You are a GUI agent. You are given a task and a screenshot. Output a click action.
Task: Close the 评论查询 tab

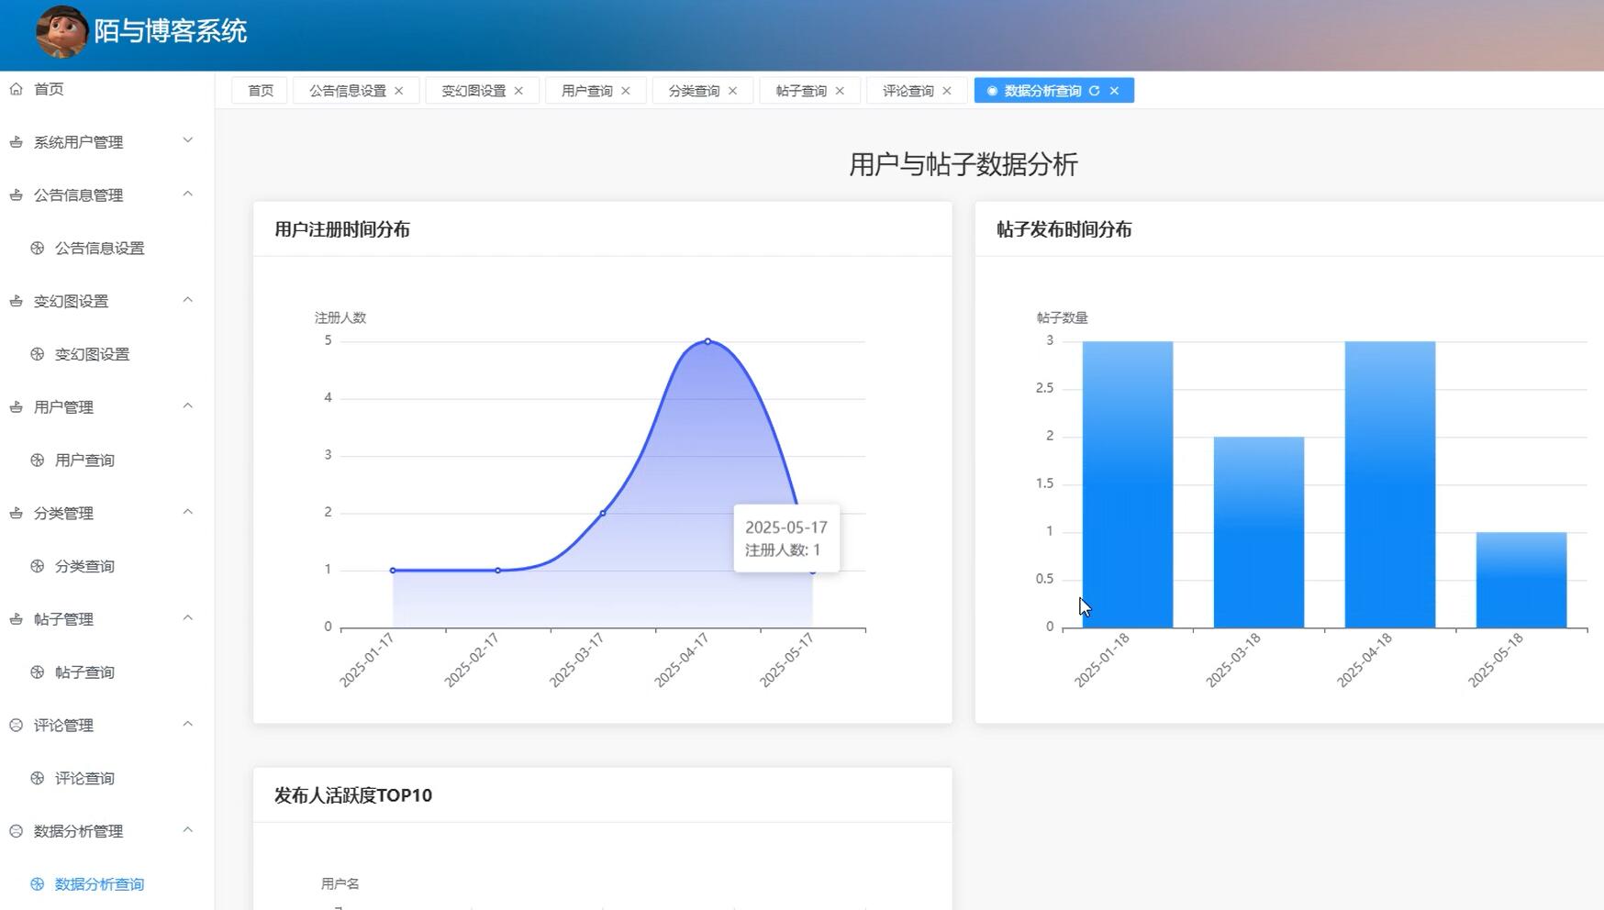pos(947,90)
